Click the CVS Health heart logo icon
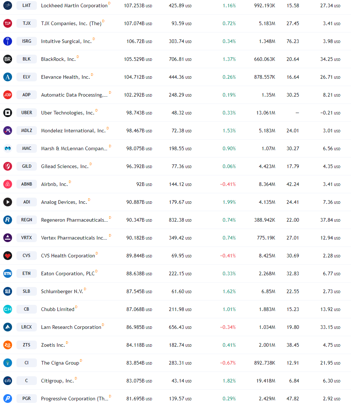351x404 pixels. [x=8, y=256]
